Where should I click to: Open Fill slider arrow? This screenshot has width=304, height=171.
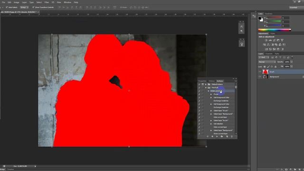[291, 66]
